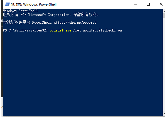Screen dimensions: 165x117
Task: Close the PowerShell window
Action: tap(161, 4)
